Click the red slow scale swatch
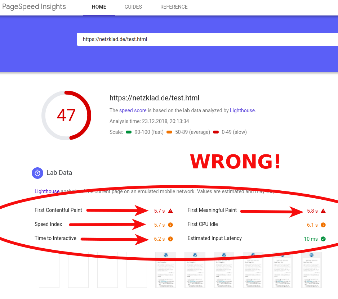This screenshot has width=338, height=299. tap(216, 132)
